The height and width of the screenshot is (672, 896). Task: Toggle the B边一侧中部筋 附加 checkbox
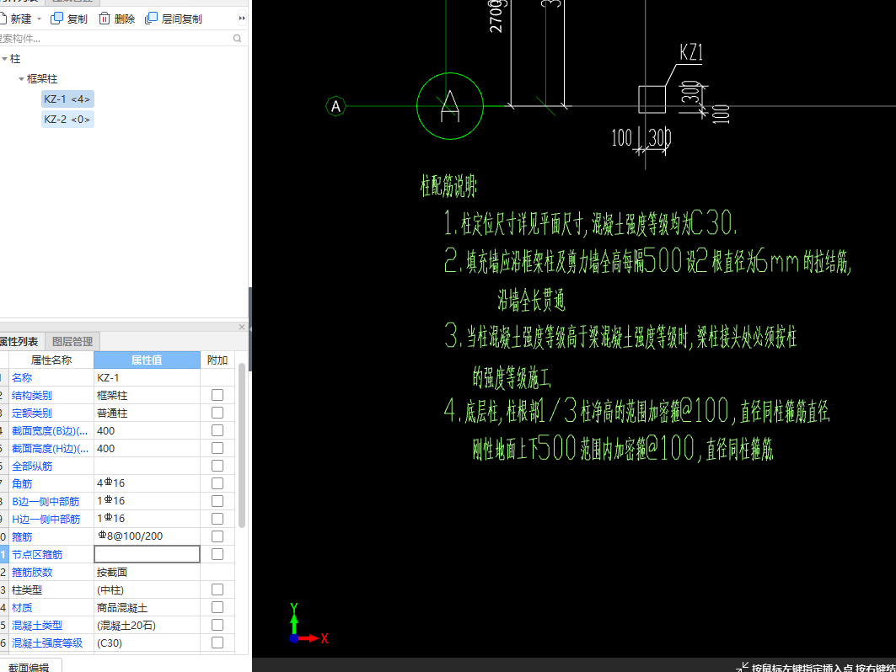tap(217, 501)
